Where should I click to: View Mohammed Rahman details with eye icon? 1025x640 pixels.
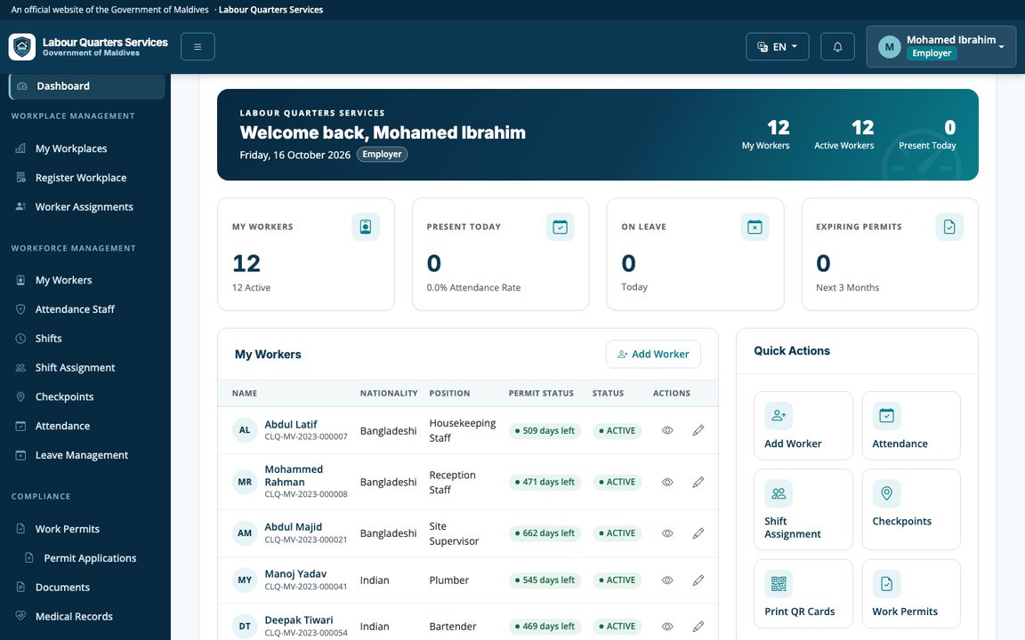[667, 482]
